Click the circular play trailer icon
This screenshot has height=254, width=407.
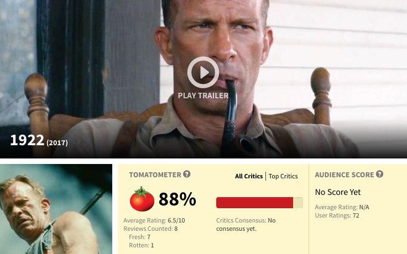[x=203, y=72]
